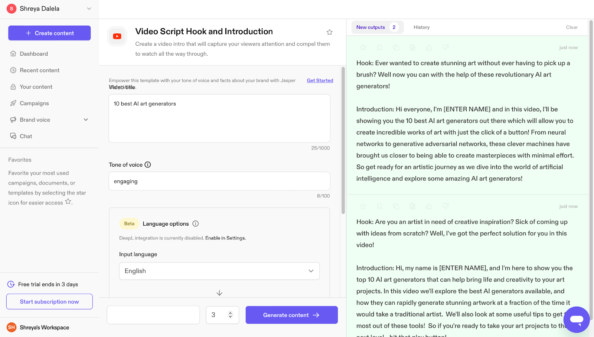Click the first output's 'just now' timestamp
The height and width of the screenshot is (337, 594).
[x=568, y=48]
